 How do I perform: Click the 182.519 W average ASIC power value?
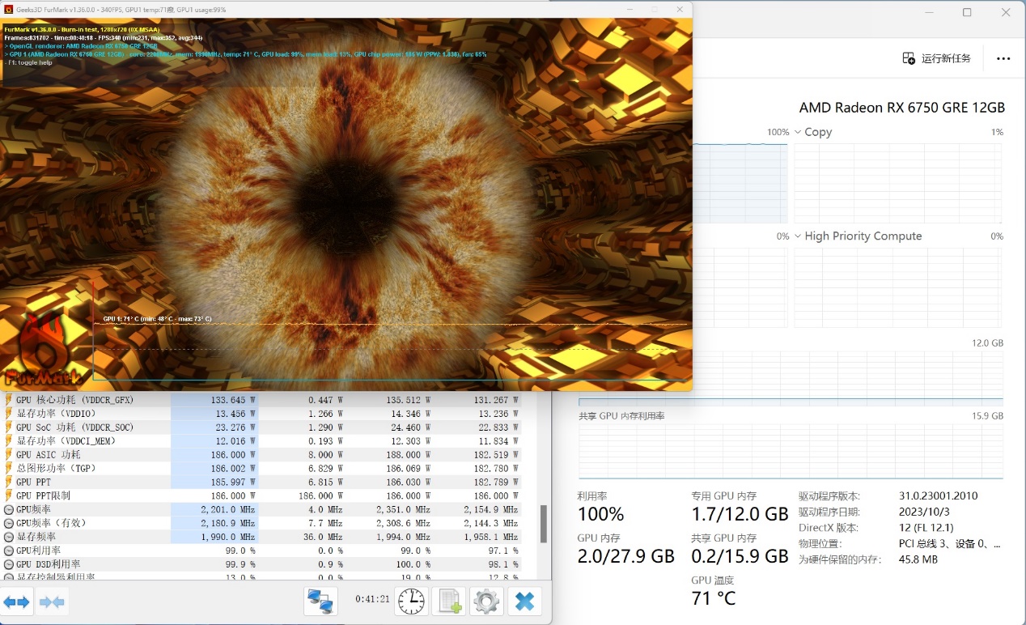(x=495, y=455)
